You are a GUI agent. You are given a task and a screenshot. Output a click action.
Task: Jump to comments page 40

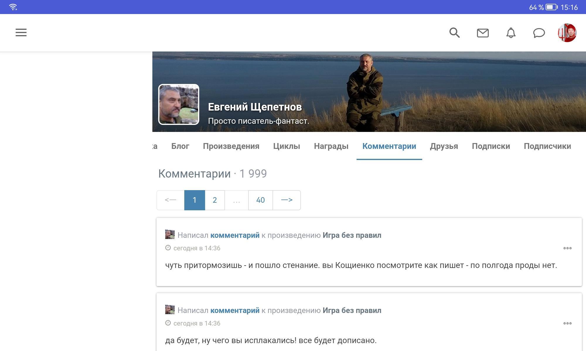tap(260, 200)
